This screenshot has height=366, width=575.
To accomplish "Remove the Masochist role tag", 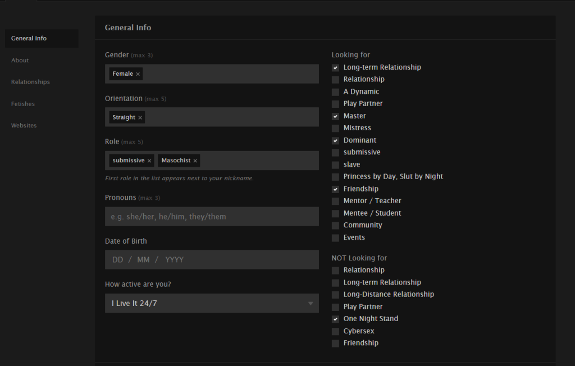I will tap(195, 161).
